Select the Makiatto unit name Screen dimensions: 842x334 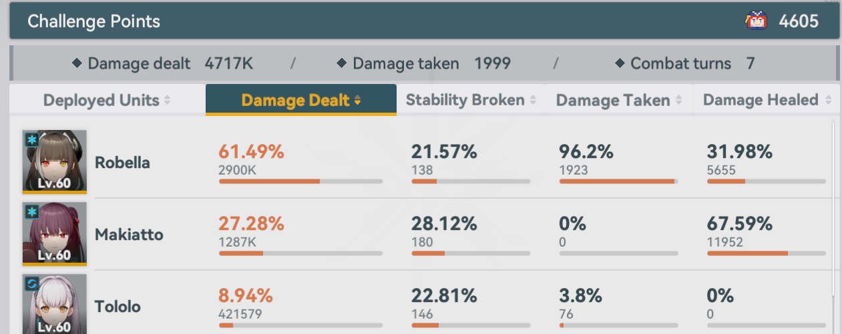click(x=129, y=235)
